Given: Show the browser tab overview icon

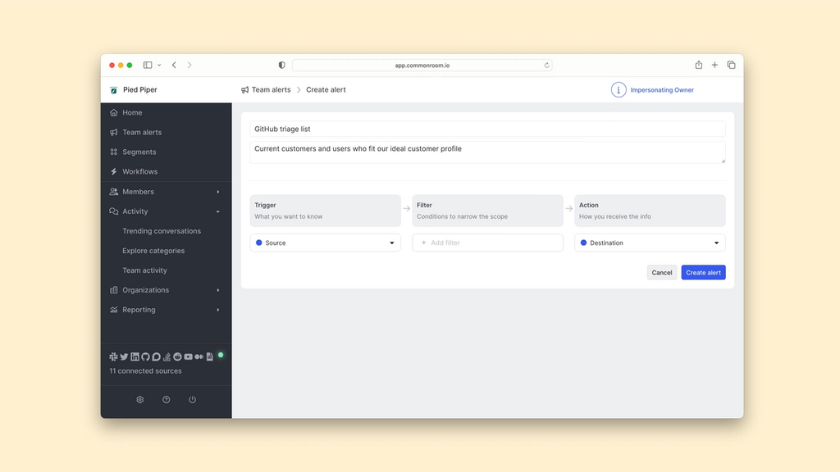Looking at the screenshot, I should click(x=731, y=65).
